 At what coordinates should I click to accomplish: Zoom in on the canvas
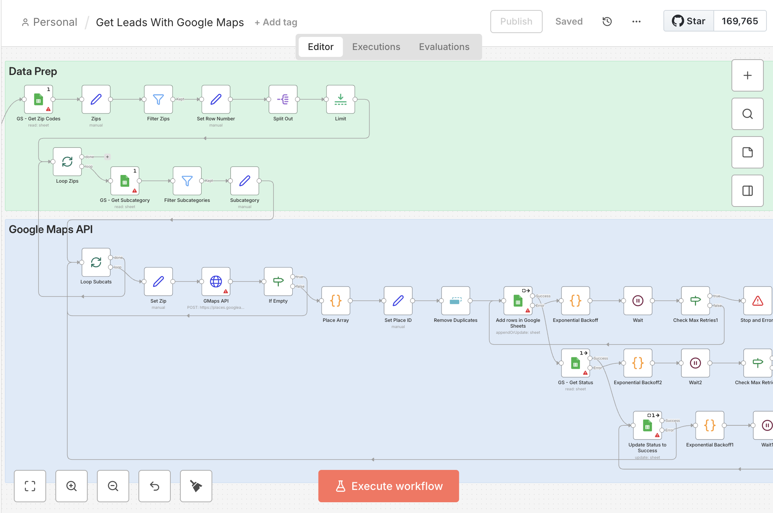pos(72,486)
